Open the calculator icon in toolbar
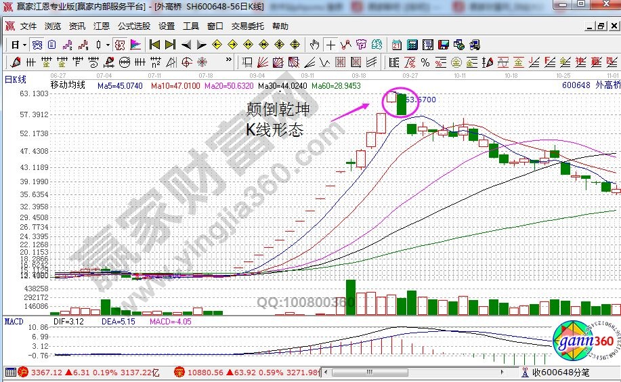Image resolution: width=621 pixels, height=382 pixels. coord(412,45)
